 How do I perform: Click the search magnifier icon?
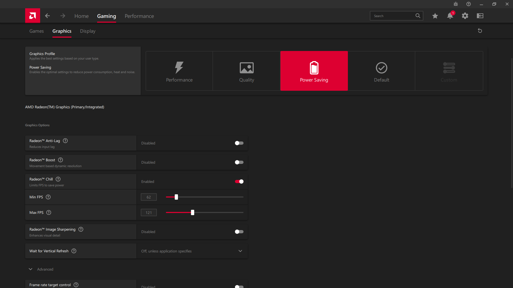point(418,16)
